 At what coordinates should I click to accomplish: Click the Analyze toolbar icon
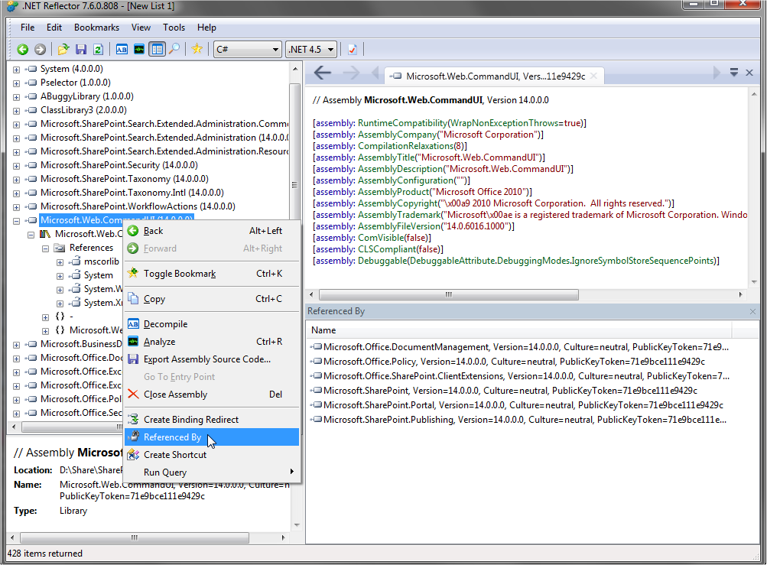[139, 50]
